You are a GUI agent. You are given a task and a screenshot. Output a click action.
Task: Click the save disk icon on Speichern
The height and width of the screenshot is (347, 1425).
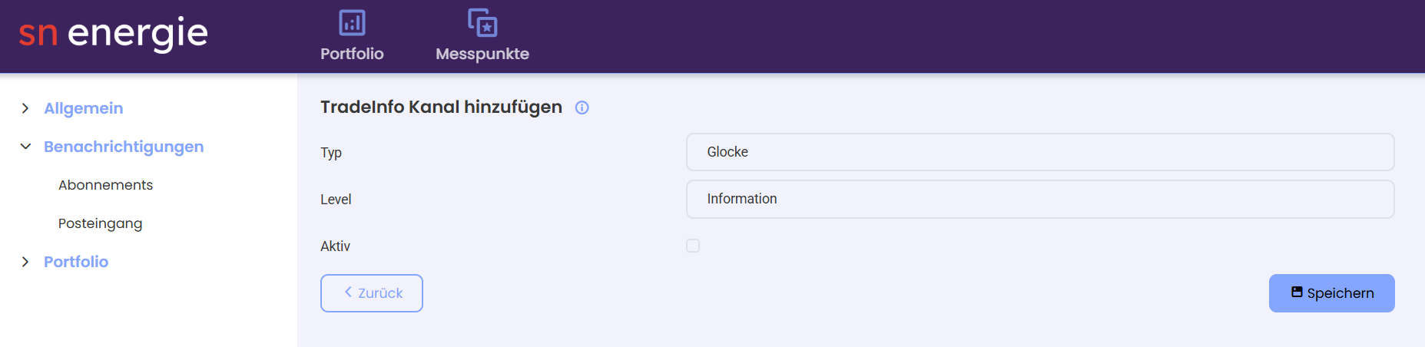(1297, 292)
